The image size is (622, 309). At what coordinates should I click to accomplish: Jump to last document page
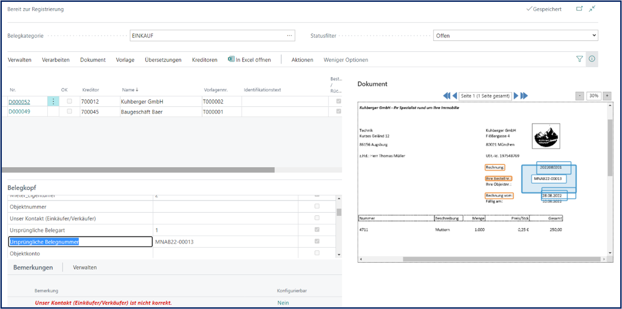point(524,96)
